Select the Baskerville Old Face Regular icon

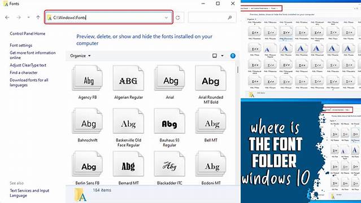click(x=128, y=121)
